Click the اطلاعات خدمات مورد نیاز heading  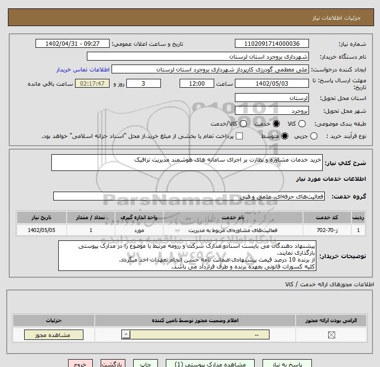point(331,179)
